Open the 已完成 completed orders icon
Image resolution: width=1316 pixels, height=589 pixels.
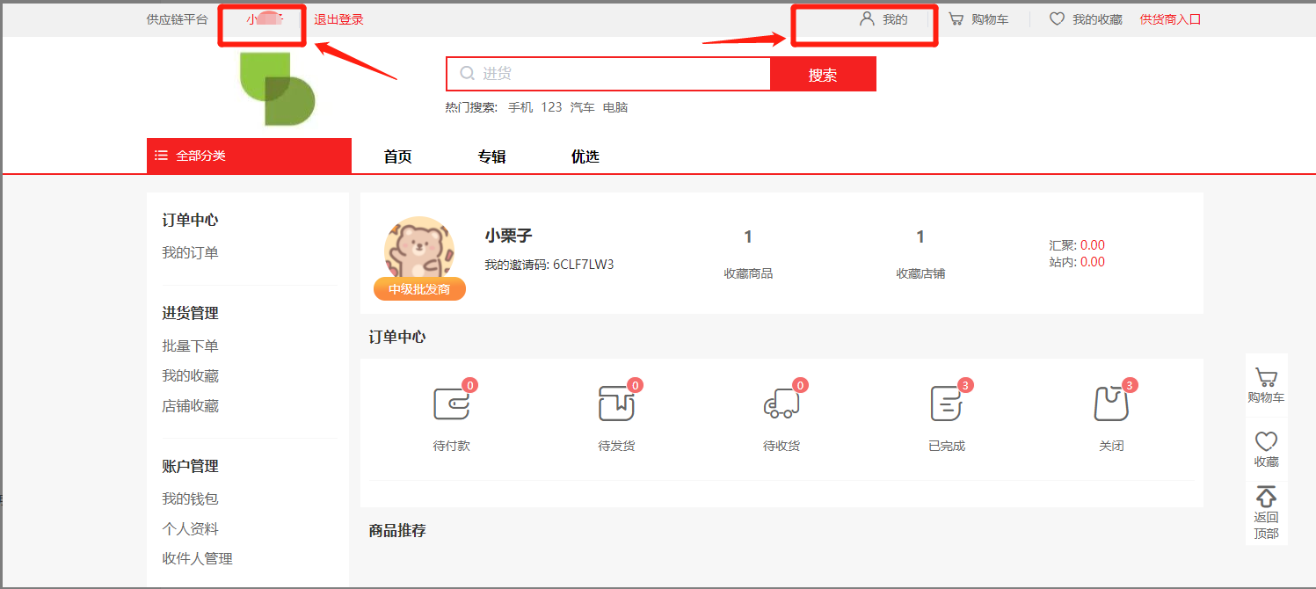(x=946, y=404)
